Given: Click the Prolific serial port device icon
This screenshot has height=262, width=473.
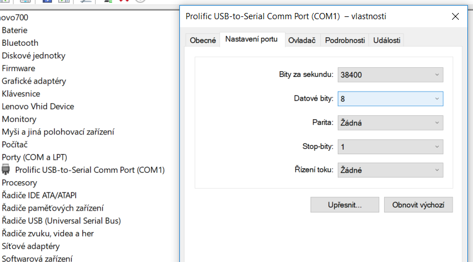Looking at the screenshot, I should (x=6, y=169).
